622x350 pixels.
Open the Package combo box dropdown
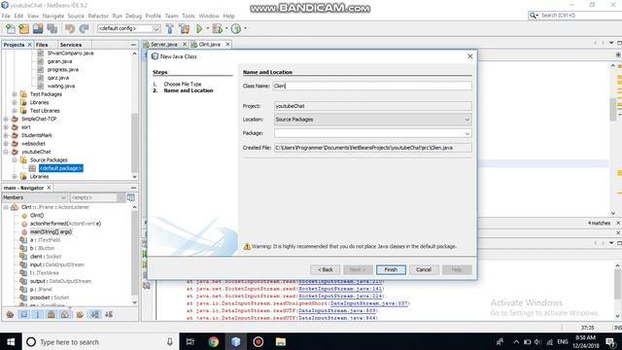tap(466, 133)
